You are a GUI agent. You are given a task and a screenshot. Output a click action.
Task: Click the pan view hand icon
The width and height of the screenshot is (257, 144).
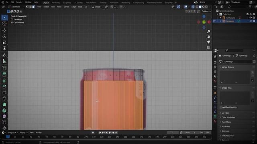point(208,37)
